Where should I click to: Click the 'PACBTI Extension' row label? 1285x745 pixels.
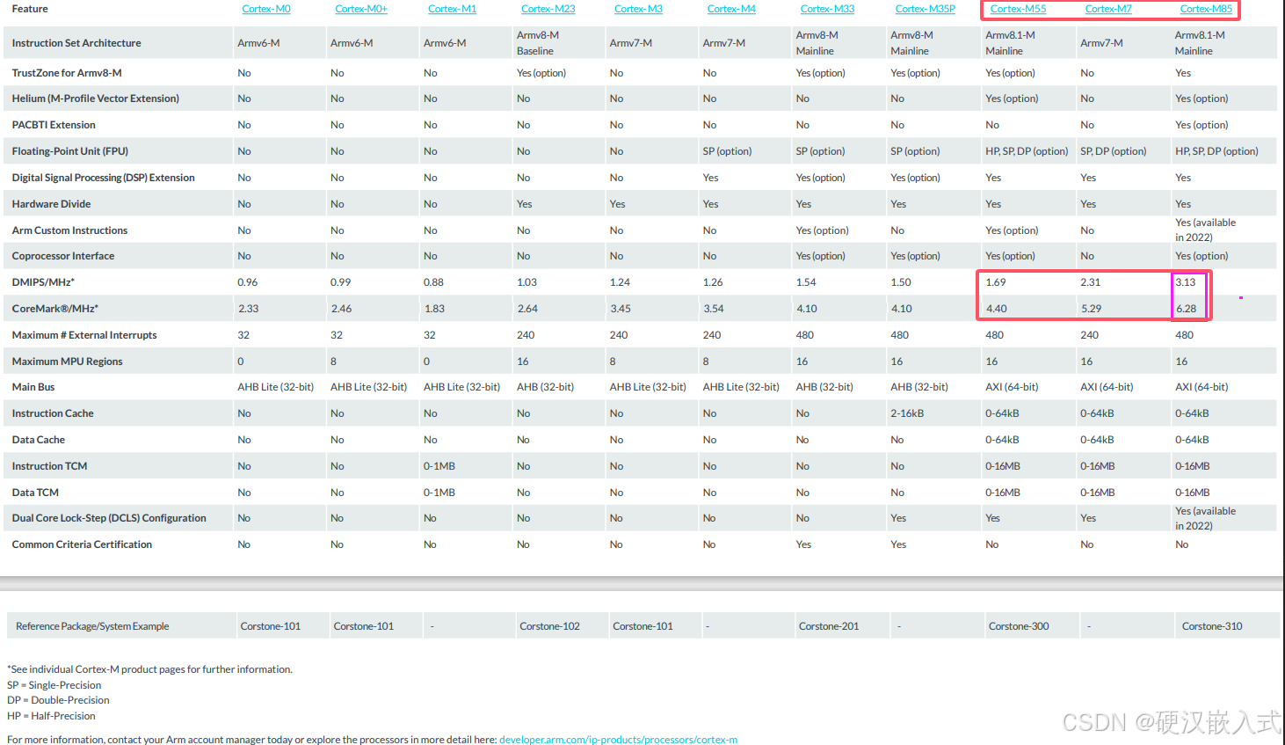(x=54, y=125)
